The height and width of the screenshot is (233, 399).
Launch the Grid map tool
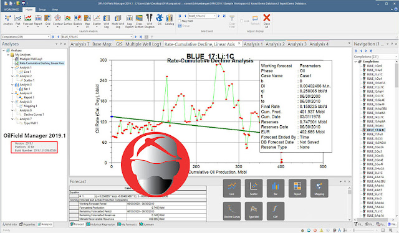pyautogui.click(x=47, y=20)
